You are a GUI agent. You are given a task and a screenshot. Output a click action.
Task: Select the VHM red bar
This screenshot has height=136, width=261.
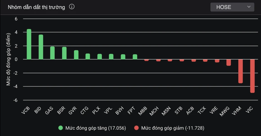pyautogui.click(x=240, y=71)
